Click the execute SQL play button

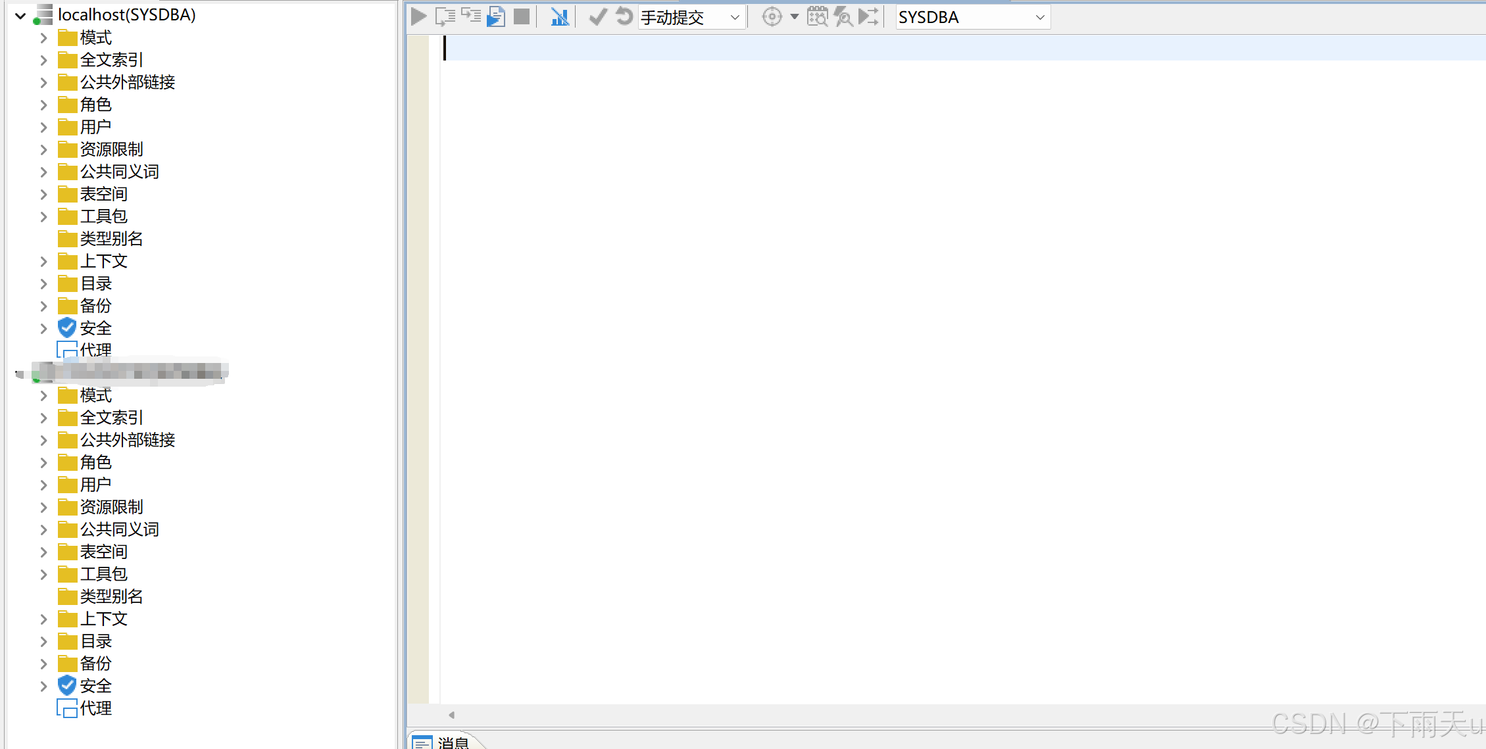tap(418, 16)
